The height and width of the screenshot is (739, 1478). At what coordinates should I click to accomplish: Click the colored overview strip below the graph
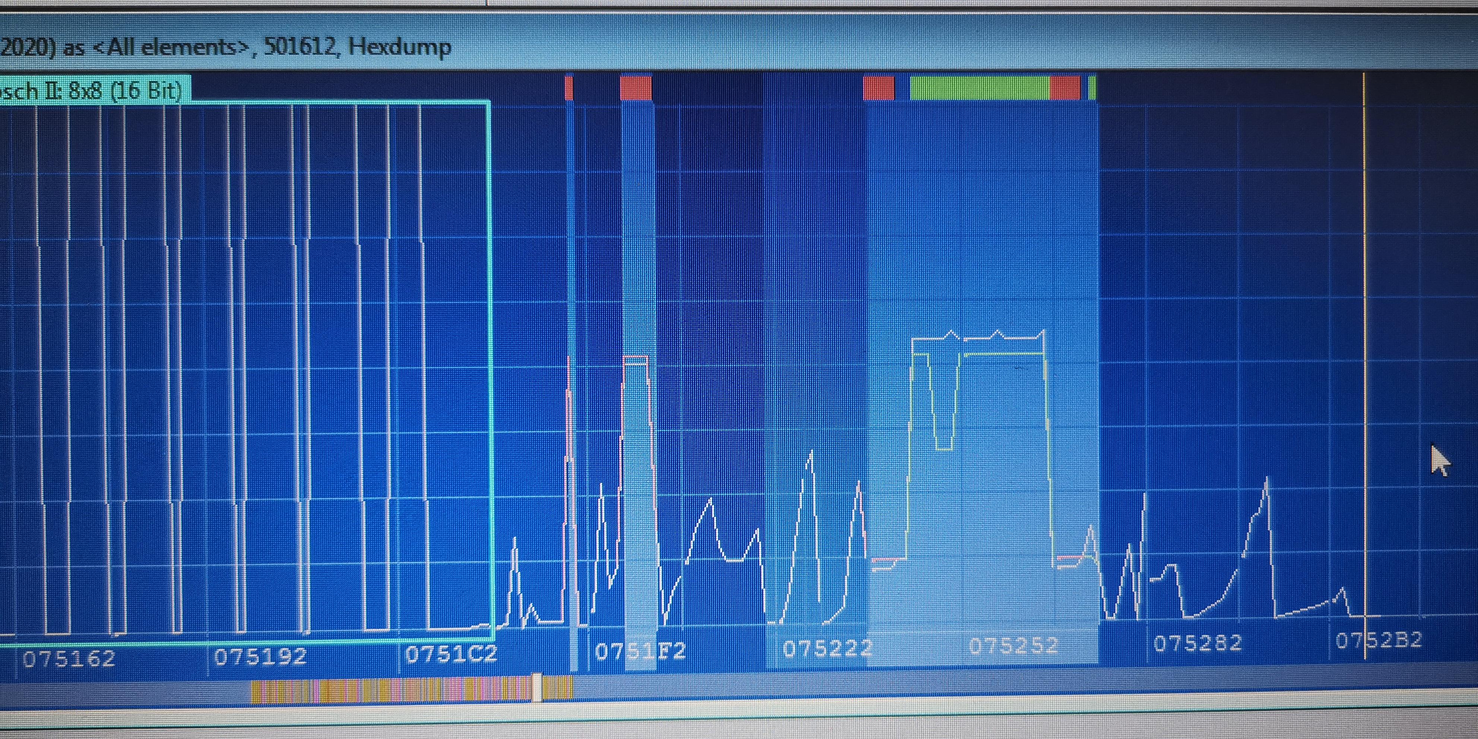(412, 689)
